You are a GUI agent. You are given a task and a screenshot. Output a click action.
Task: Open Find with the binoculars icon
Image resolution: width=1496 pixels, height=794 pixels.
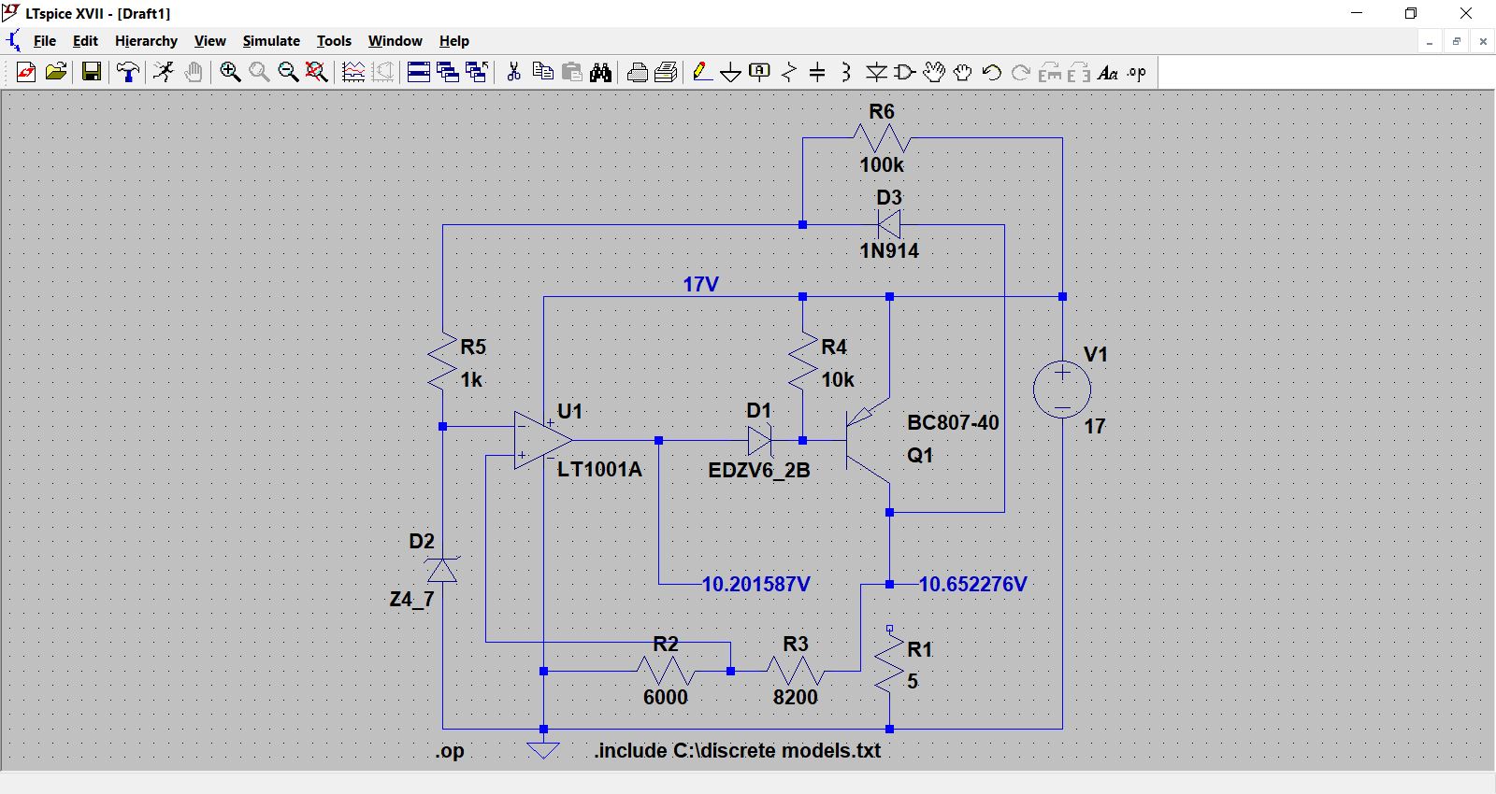click(x=601, y=72)
